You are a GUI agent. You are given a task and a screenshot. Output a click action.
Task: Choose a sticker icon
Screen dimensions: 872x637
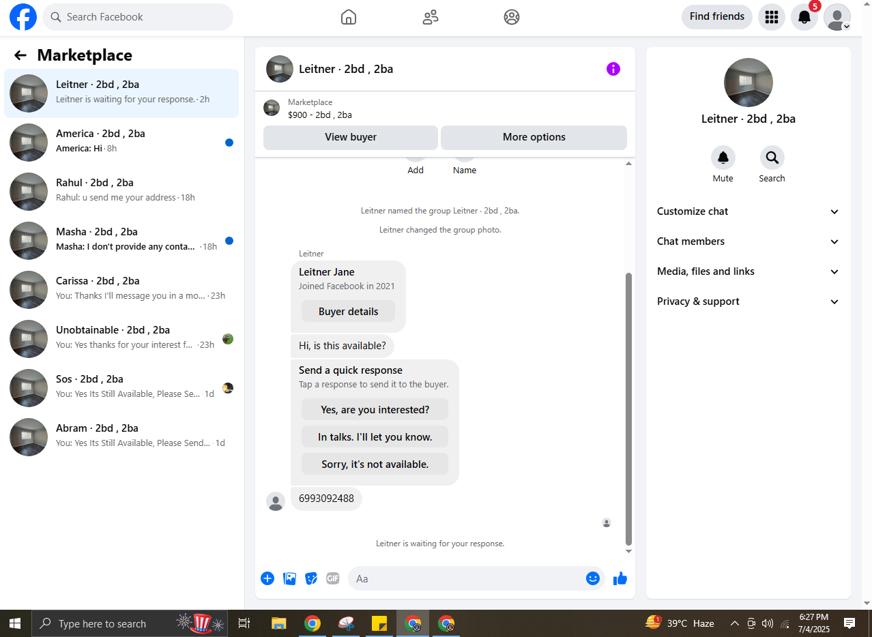point(311,578)
